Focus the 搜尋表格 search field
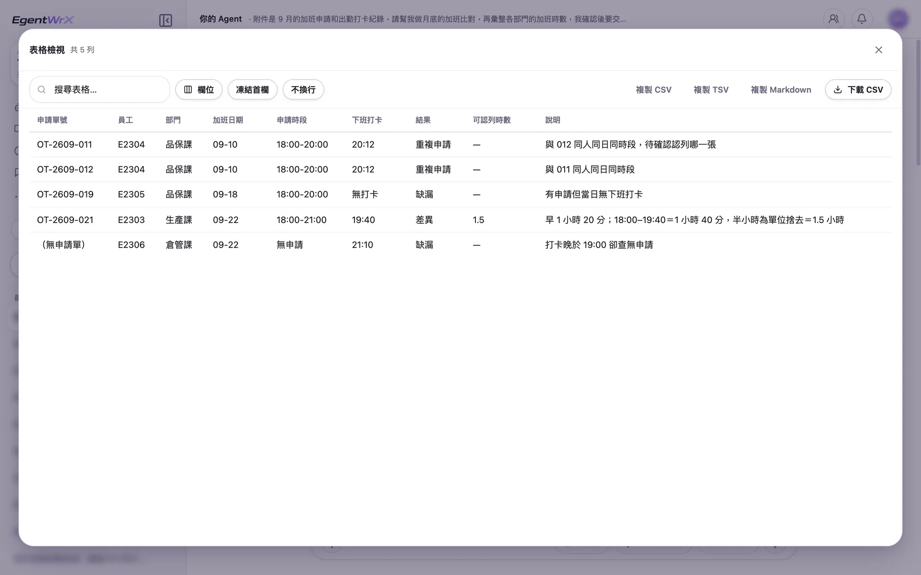Screen dimensions: 921x575 pyautogui.click(x=100, y=90)
